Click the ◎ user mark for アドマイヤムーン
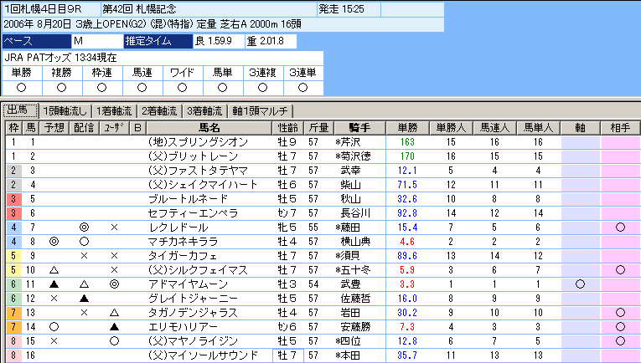Screen dimensions: 641x363 tap(114, 284)
